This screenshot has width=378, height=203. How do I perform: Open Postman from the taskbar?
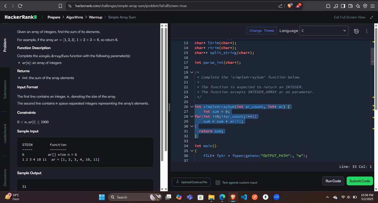pos(255,197)
